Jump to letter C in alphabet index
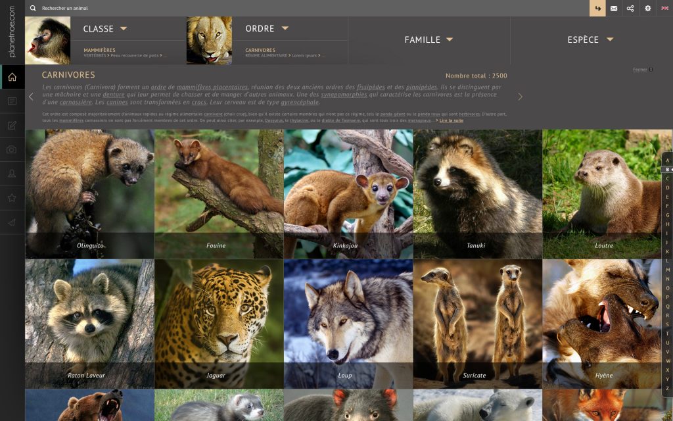The width and height of the screenshot is (673, 421). tap(668, 179)
